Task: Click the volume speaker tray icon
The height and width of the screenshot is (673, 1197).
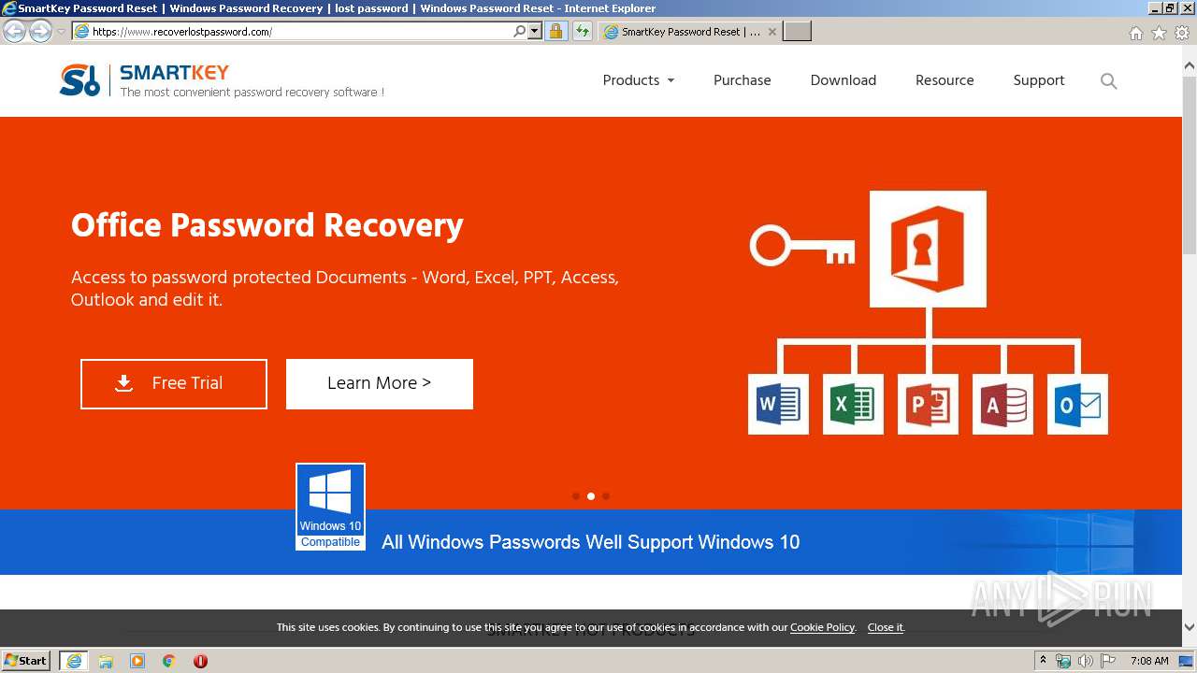Action: click(1087, 661)
